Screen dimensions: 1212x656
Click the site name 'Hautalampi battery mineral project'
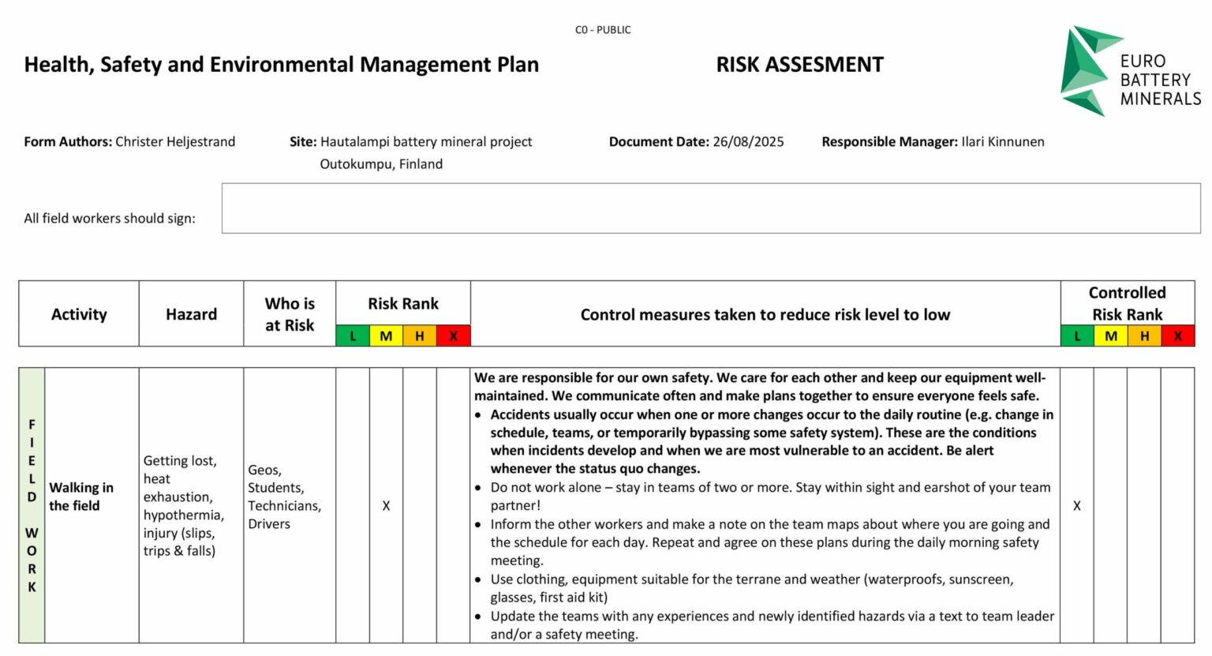[x=426, y=142]
